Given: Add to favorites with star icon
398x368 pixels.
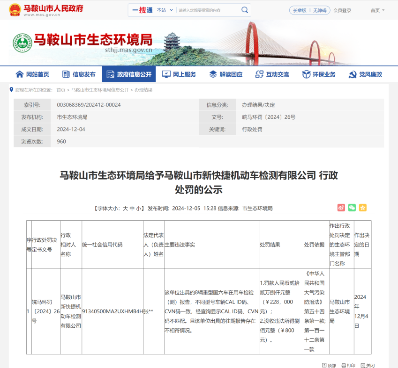Looking at the screenshot, I should pos(363,208).
